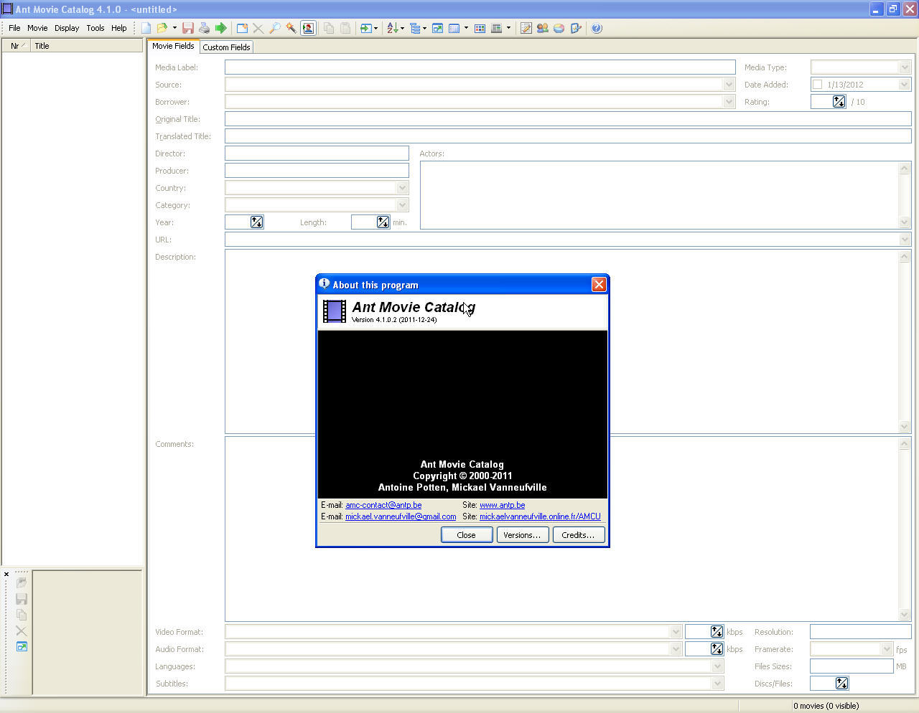
Task: Click the green Export arrow icon
Action: [x=221, y=28]
